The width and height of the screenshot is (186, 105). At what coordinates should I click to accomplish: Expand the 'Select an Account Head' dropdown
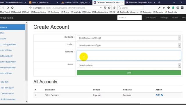pyautogui.click(x=129, y=38)
